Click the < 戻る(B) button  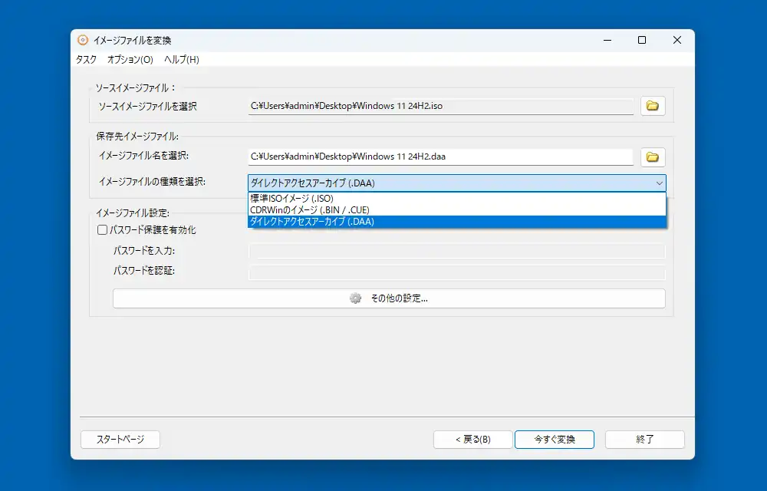pyautogui.click(x=472, y=440)
